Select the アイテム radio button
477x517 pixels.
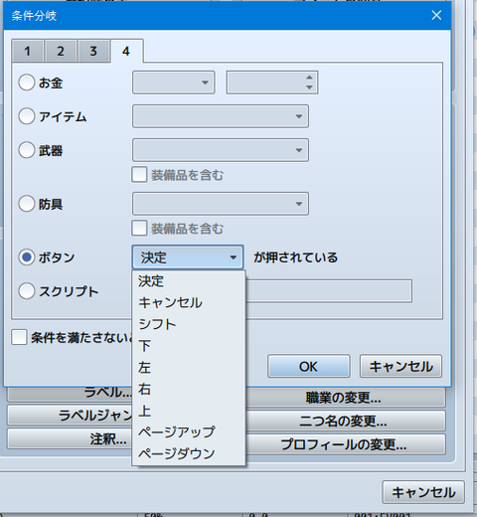27,116
